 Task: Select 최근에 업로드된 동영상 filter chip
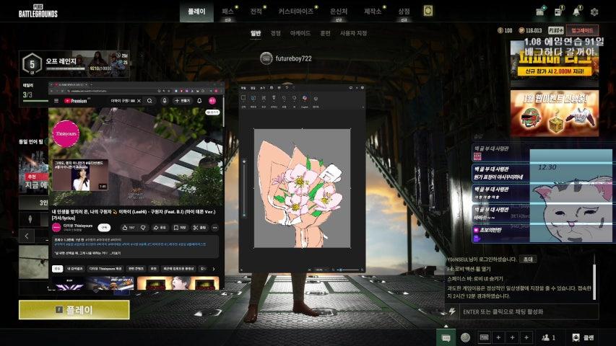(179, 269)
